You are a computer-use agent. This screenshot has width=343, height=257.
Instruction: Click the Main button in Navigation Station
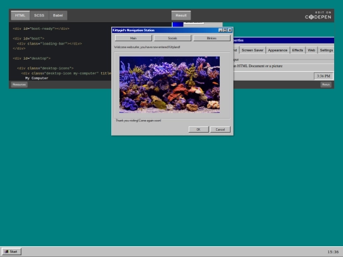point(133,38)
